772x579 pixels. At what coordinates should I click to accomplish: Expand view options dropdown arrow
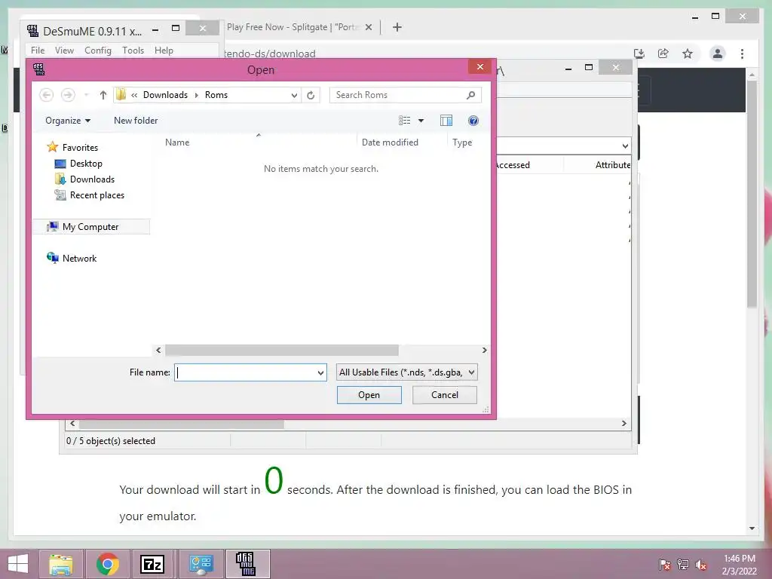point(421,121)
